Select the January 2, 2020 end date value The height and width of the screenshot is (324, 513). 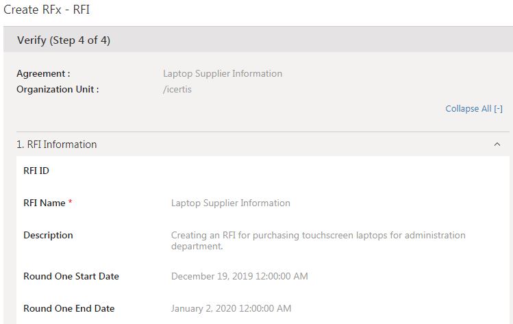coord(231,308)
